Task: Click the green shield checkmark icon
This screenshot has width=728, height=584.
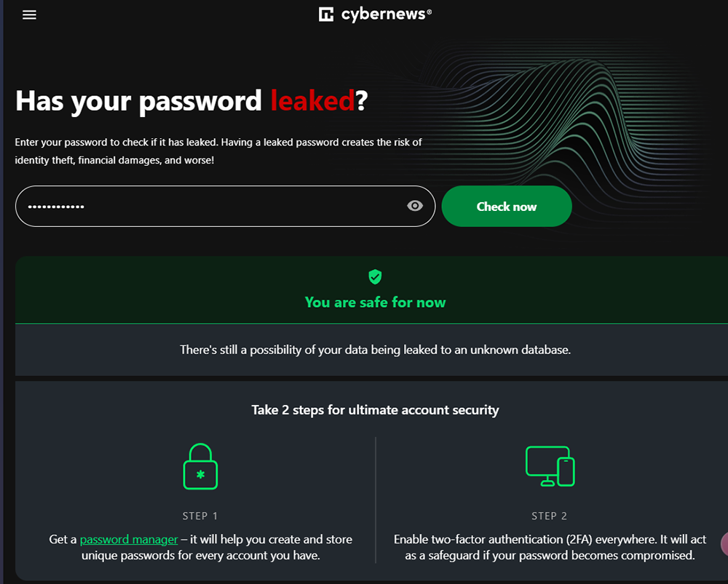Action: (375, 276)
